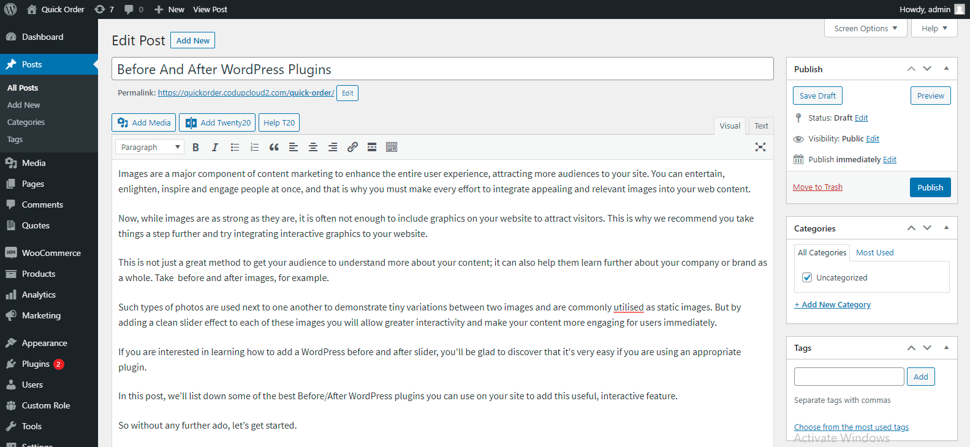Insert a numbered list

[254, 147]
